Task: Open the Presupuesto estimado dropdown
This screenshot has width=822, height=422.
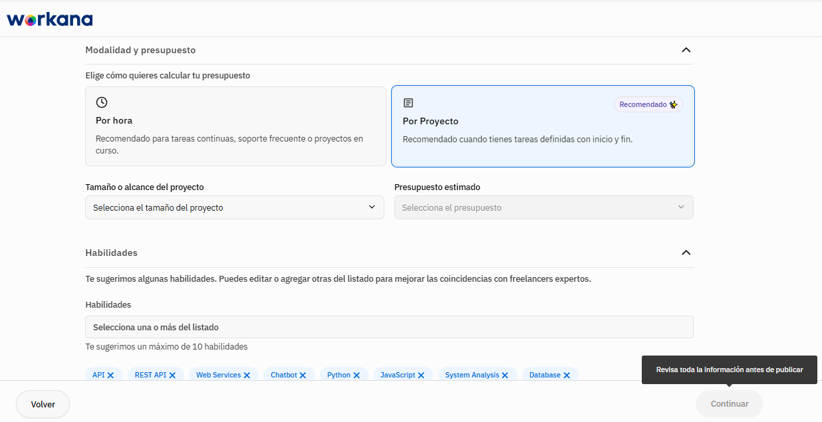Action: click(544, 207)
